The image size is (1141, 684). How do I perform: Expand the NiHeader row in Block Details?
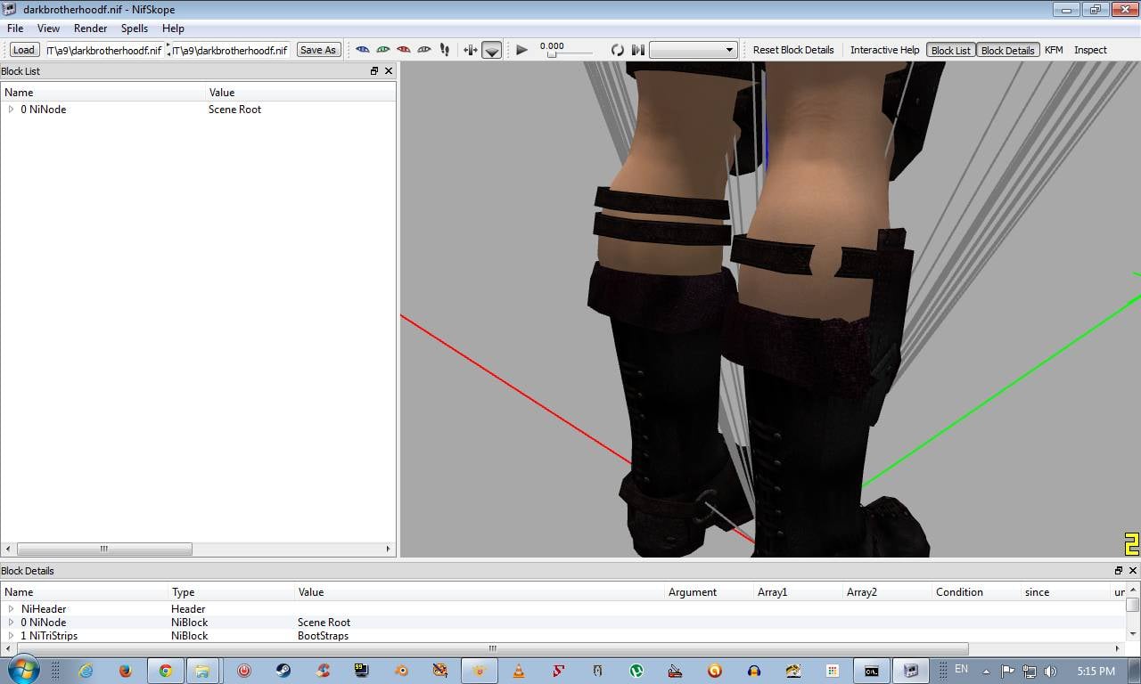coord(11,609)
